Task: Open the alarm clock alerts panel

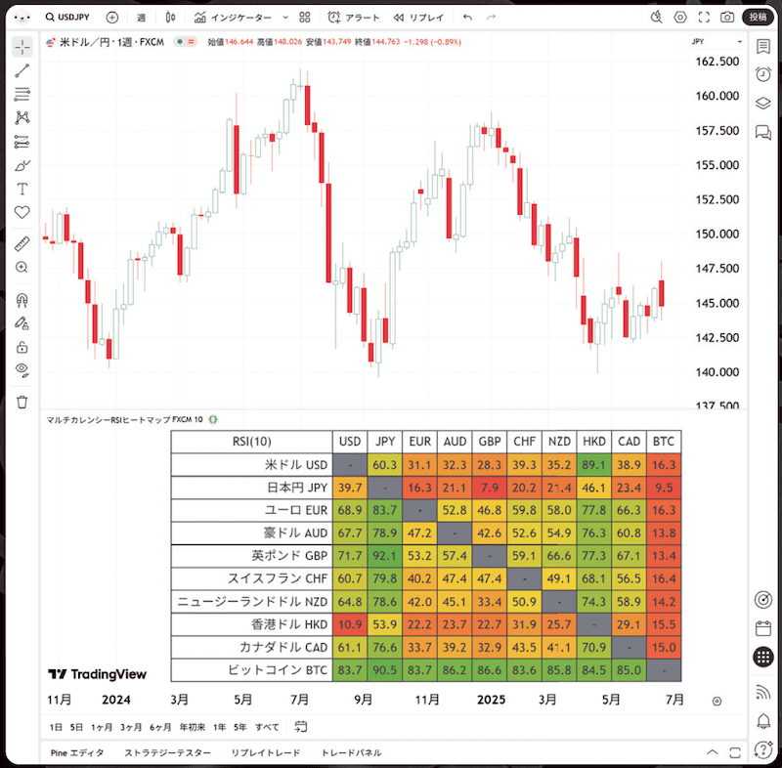Action: point(763,74)
